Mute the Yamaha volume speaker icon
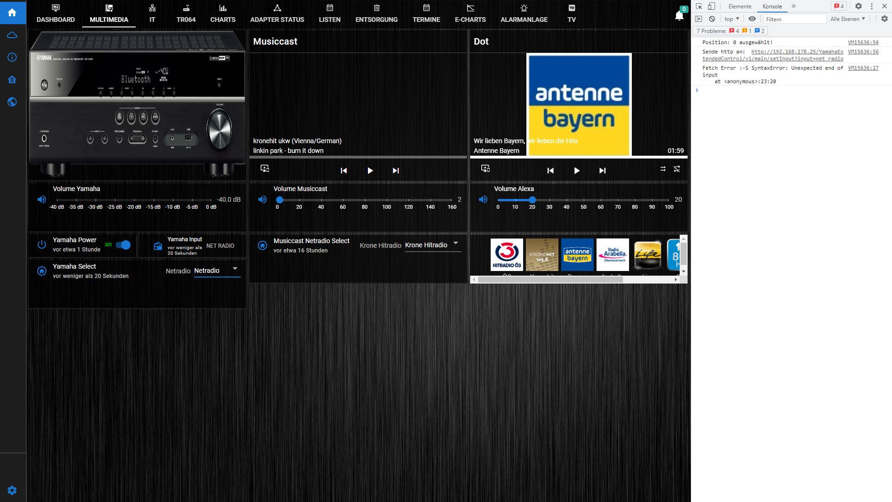The height and width of the screenshot is (502, 892). (42, 199)
